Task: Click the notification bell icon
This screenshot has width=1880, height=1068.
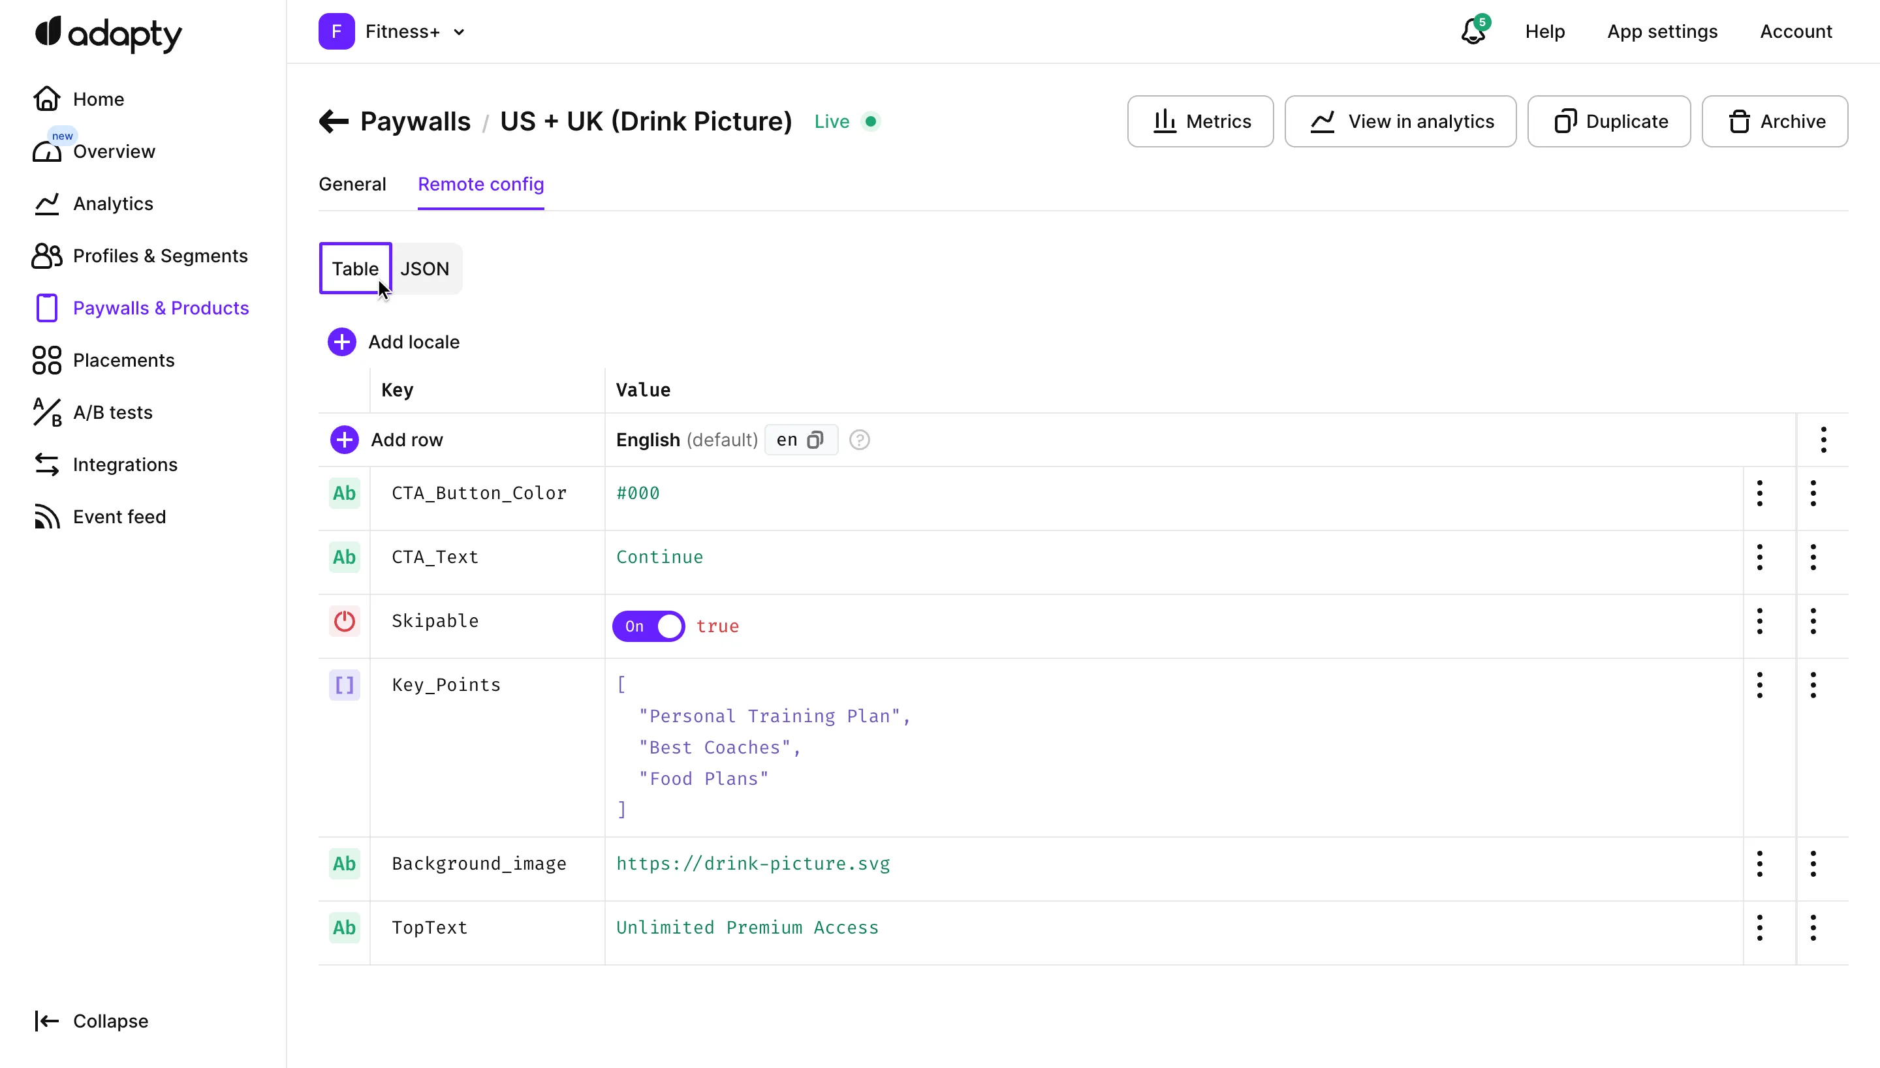Action: click(1471, 32)
